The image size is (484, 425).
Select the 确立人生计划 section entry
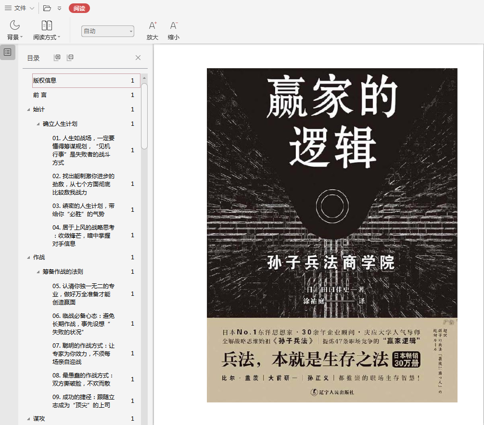(x=60, y=124)
